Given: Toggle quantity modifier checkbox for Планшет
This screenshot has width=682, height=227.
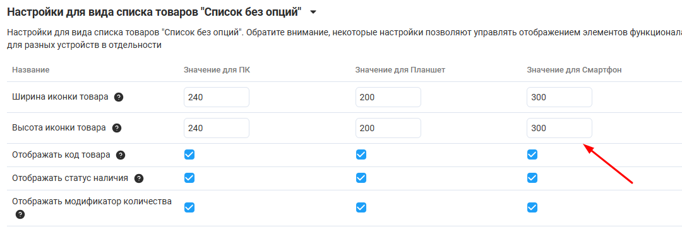Looking at the screenshot, I should click(361, 207).
